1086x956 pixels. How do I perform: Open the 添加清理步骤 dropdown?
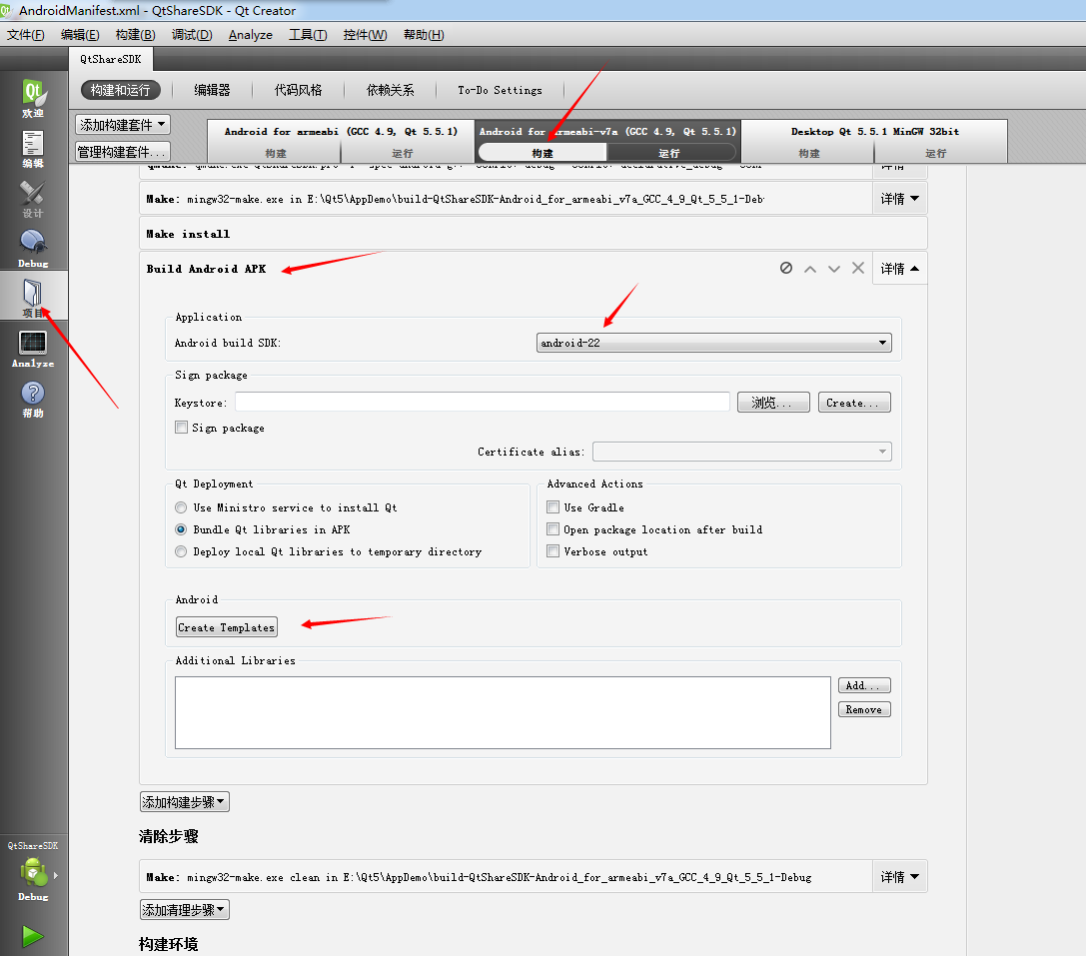tap(184, 910)
